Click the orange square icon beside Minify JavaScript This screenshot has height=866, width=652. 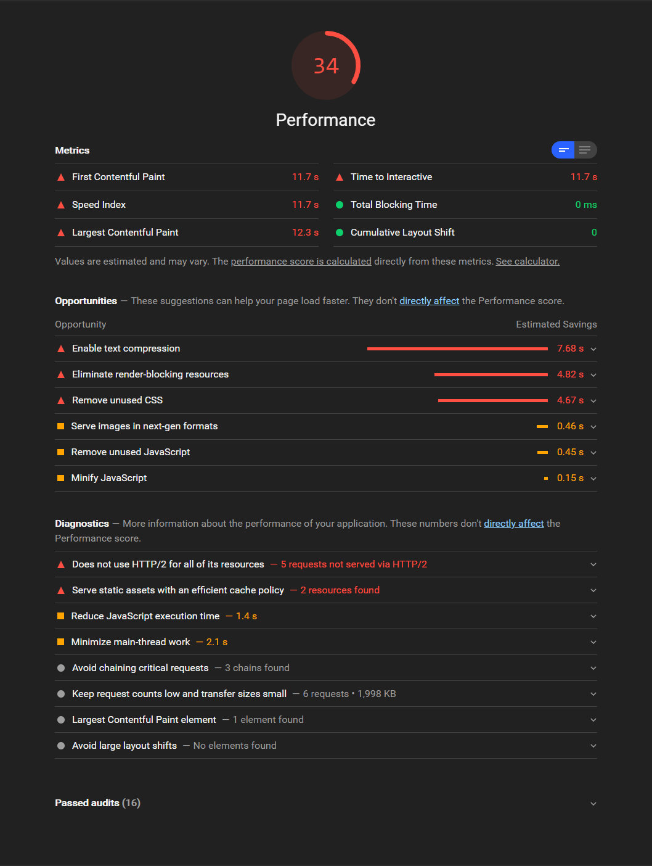point(60,478)
